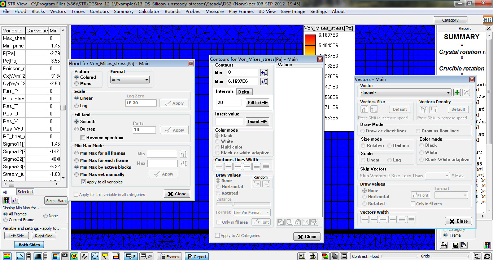This screenshot has height=260, width=493.
Task: Click the print report icon
Action: (x=444, y=245)
